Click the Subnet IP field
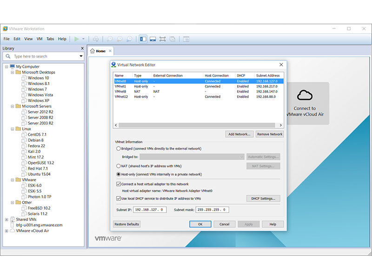The height and width of the screenshot is (279, 372). [150, 210]
